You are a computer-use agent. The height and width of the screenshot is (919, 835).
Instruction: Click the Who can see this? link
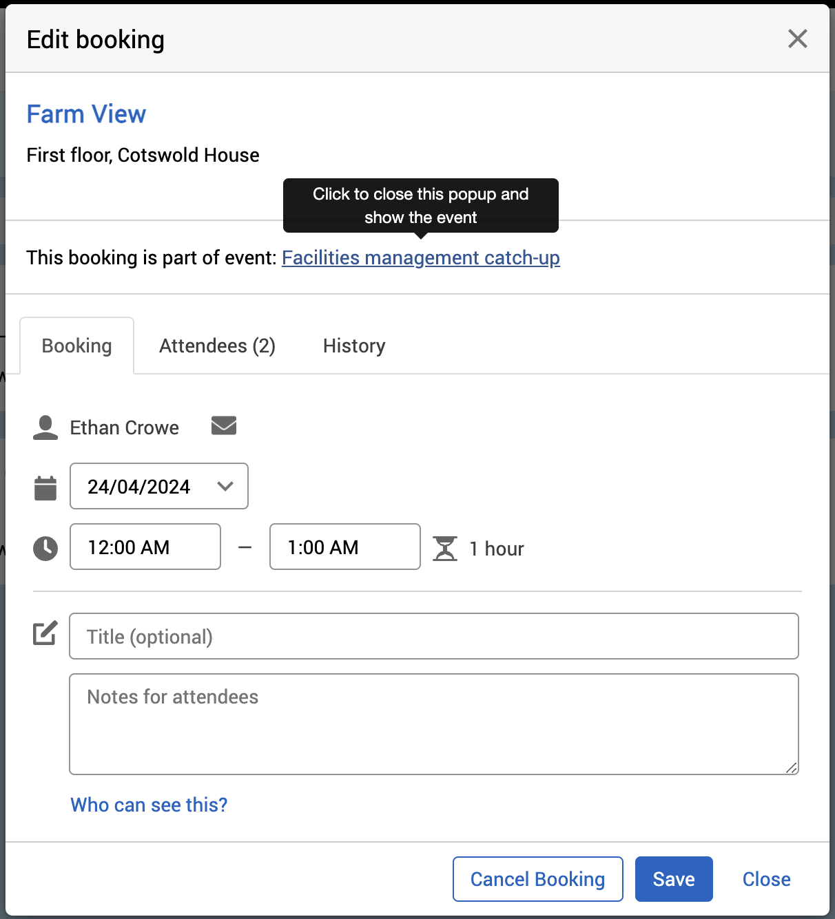click(x=149, y=805)
